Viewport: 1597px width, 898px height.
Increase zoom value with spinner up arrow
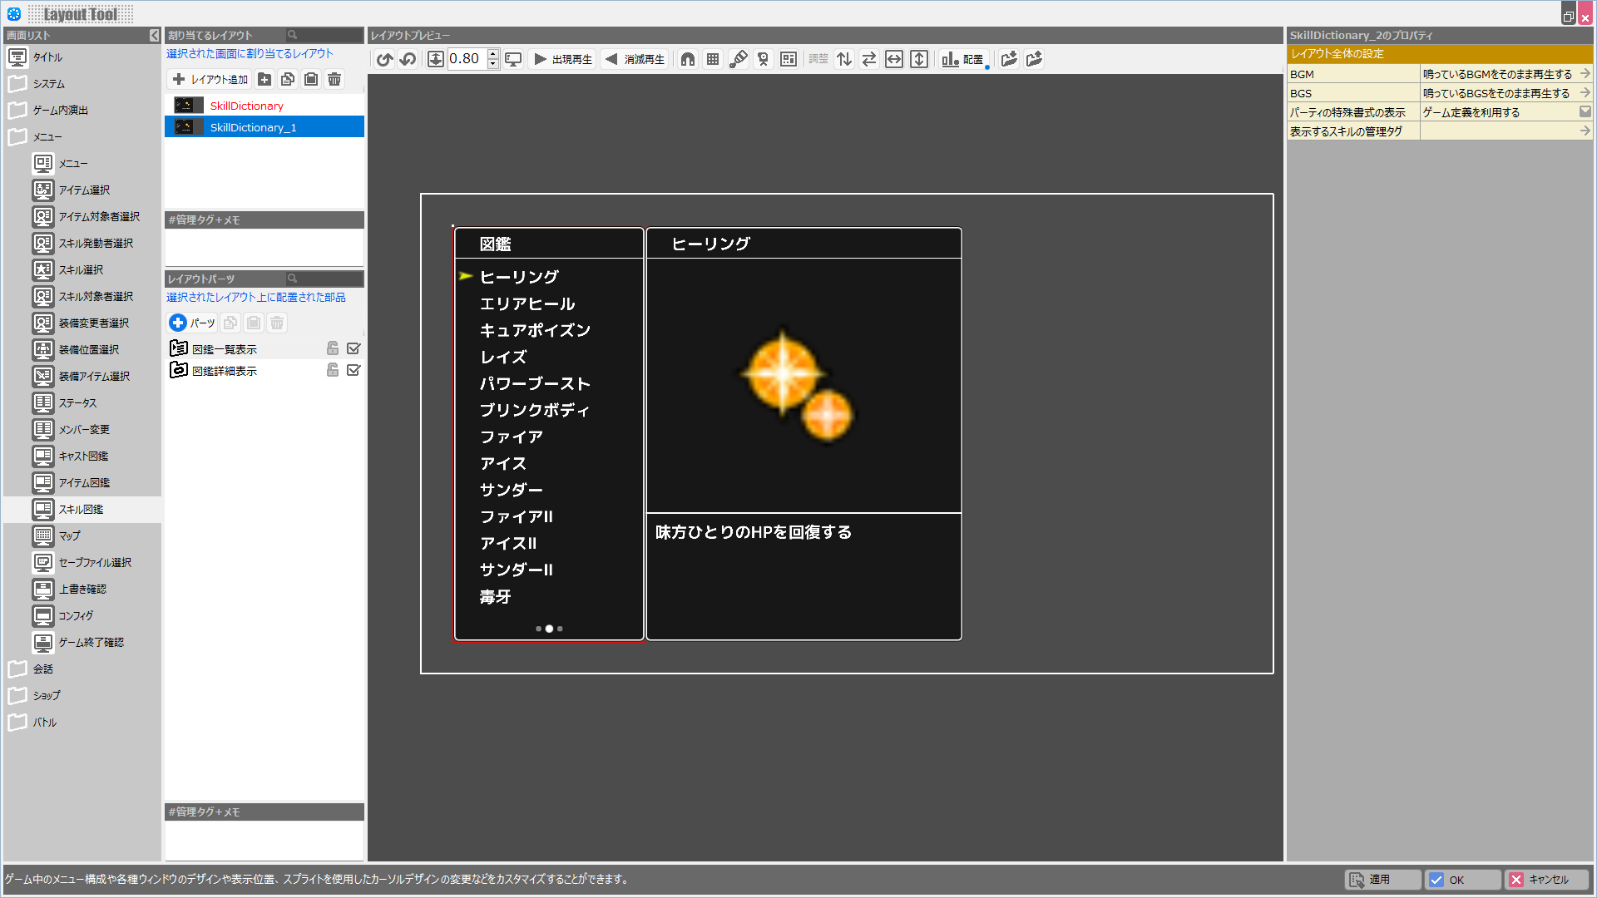point(493,54)
